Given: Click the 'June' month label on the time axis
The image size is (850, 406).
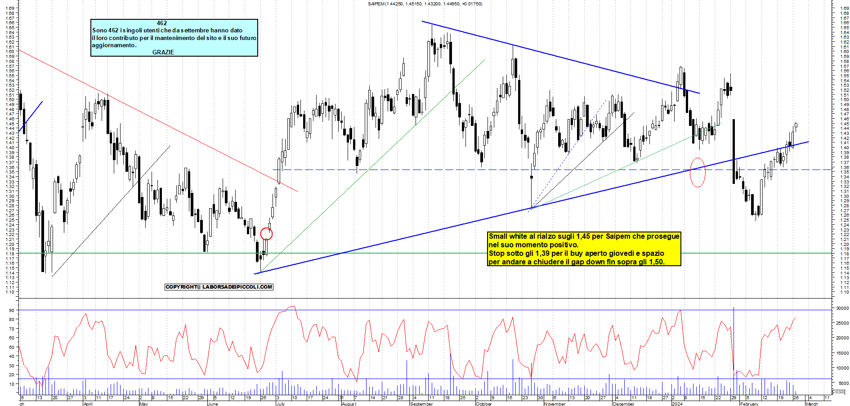Looking at the screenshot, I should tap(213, 404).
